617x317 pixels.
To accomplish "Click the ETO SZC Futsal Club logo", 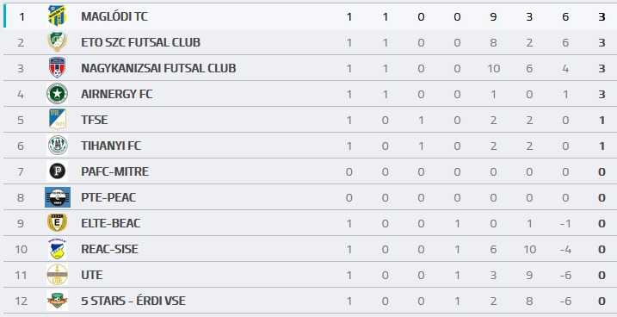I will click(x=57, y=42).
